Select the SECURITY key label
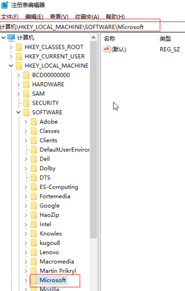Viewport: 185px width, 291px height. [45, 103]
